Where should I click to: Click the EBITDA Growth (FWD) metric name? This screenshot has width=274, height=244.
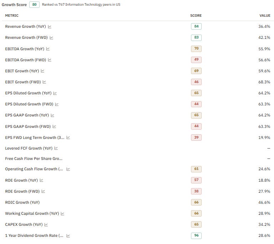[26, 60]
